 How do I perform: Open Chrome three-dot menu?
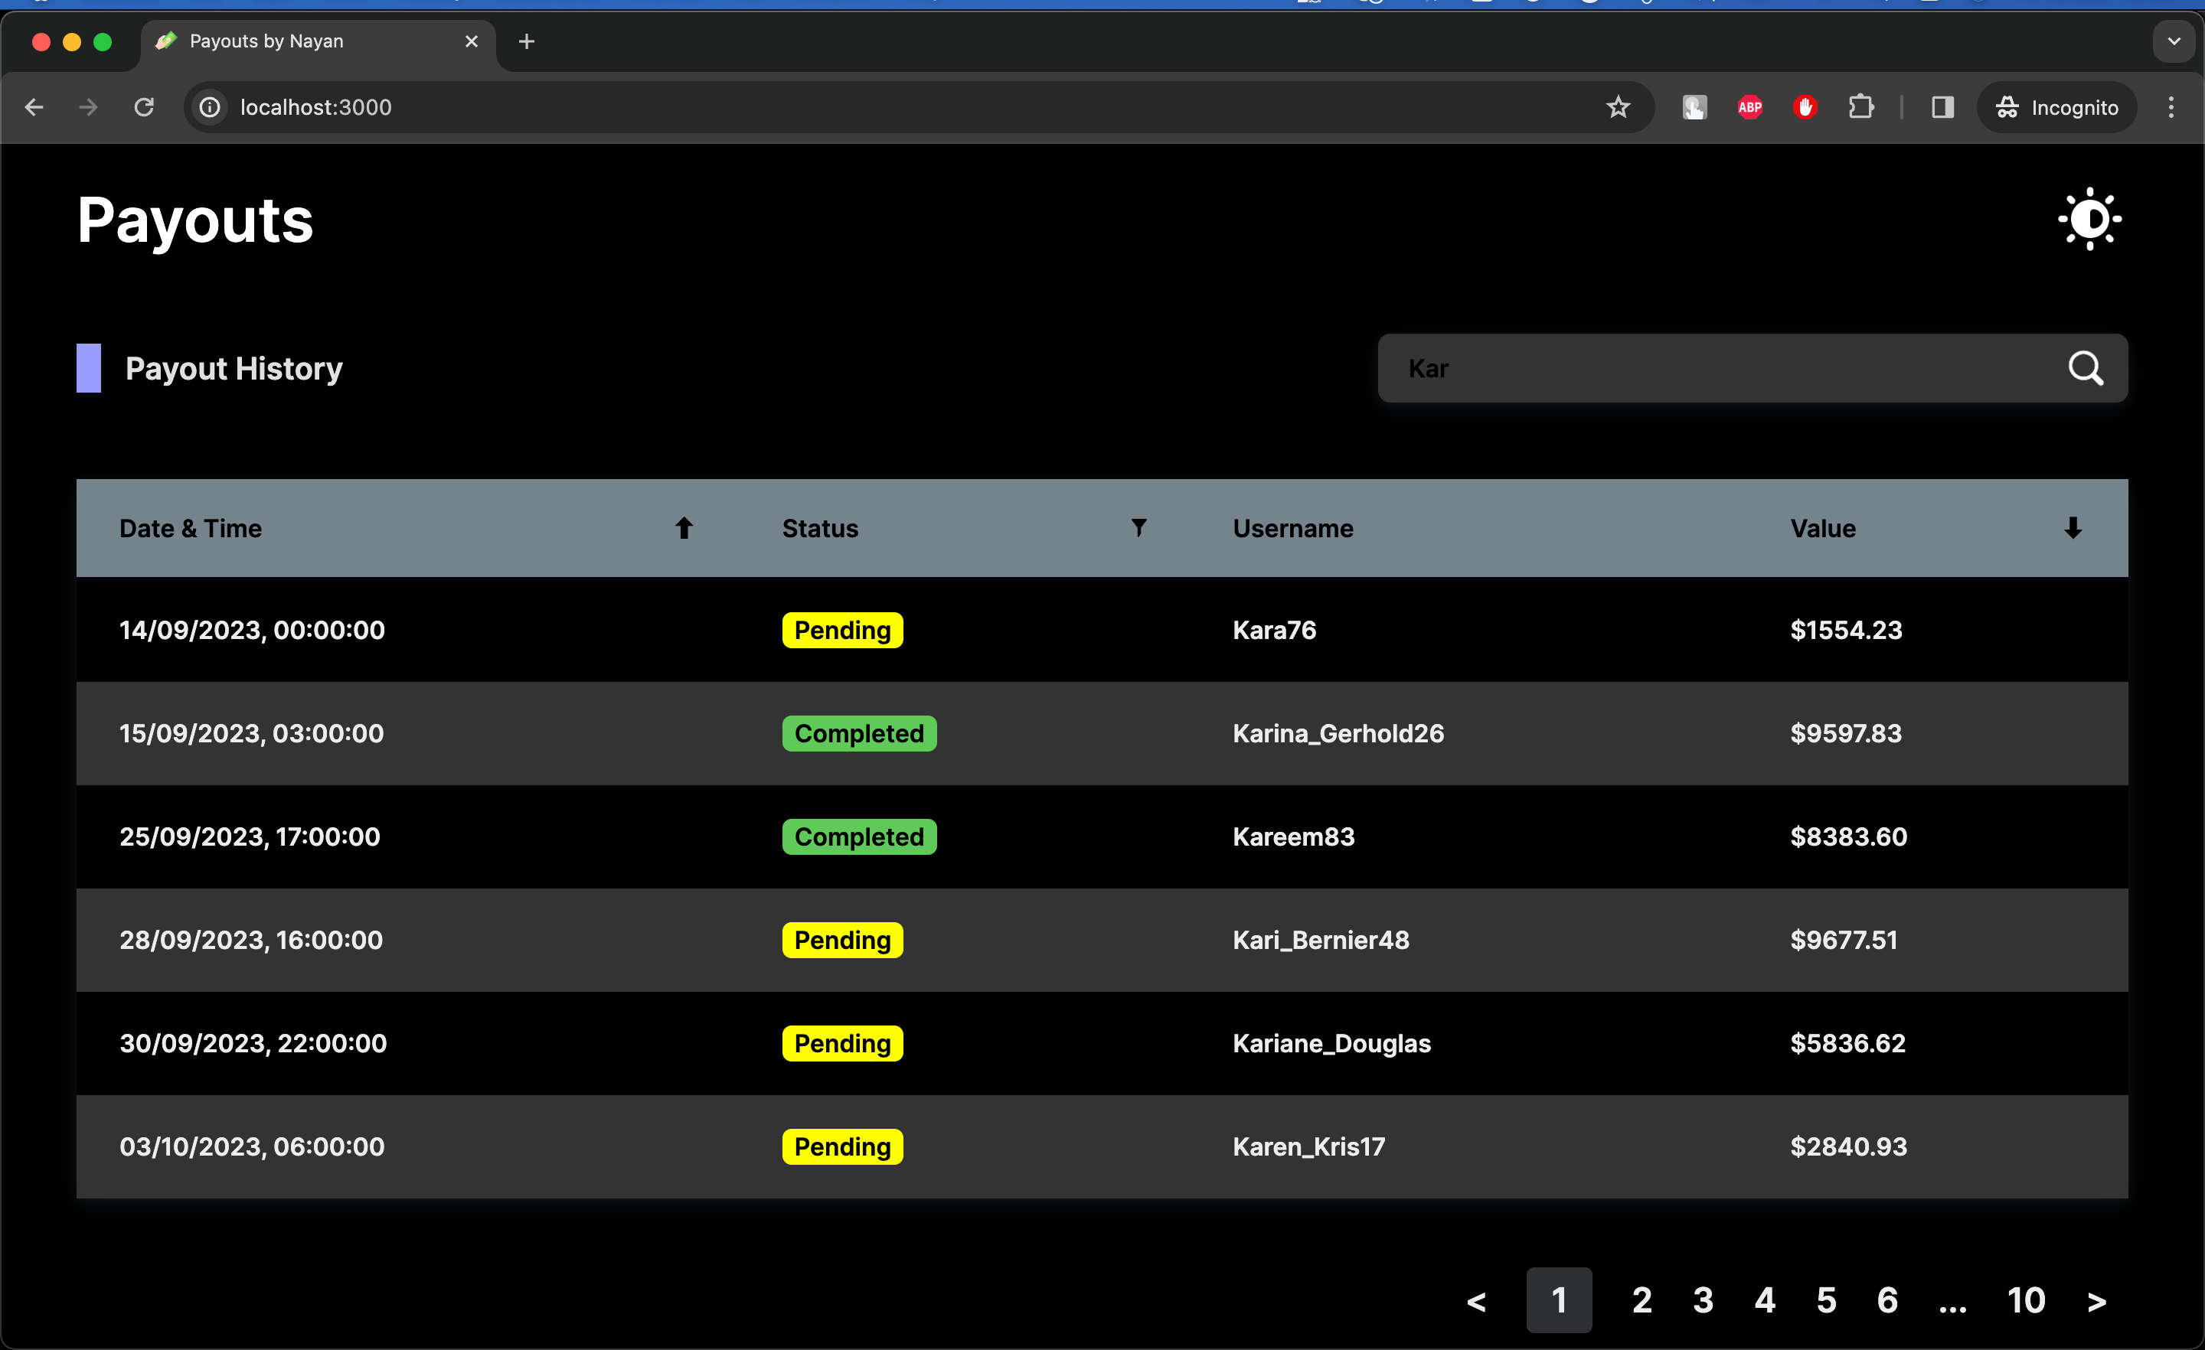click(x=2170, y=107)
